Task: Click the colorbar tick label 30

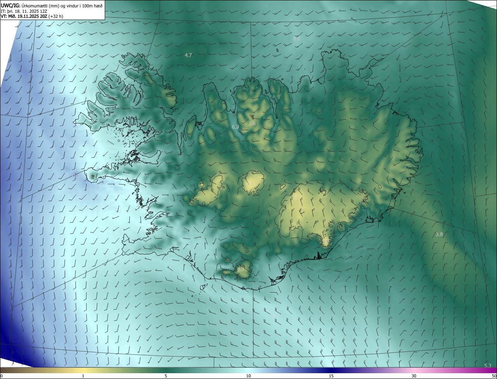Action: click(414, 376)
